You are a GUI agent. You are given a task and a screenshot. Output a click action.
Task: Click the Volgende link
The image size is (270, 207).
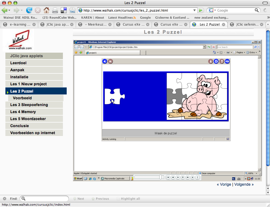click(244, 184)
